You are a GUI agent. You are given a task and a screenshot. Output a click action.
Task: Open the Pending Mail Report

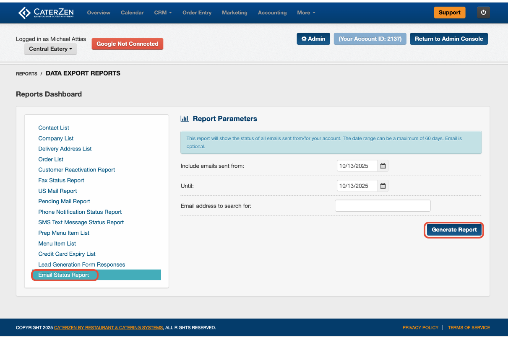coord(64,201)
